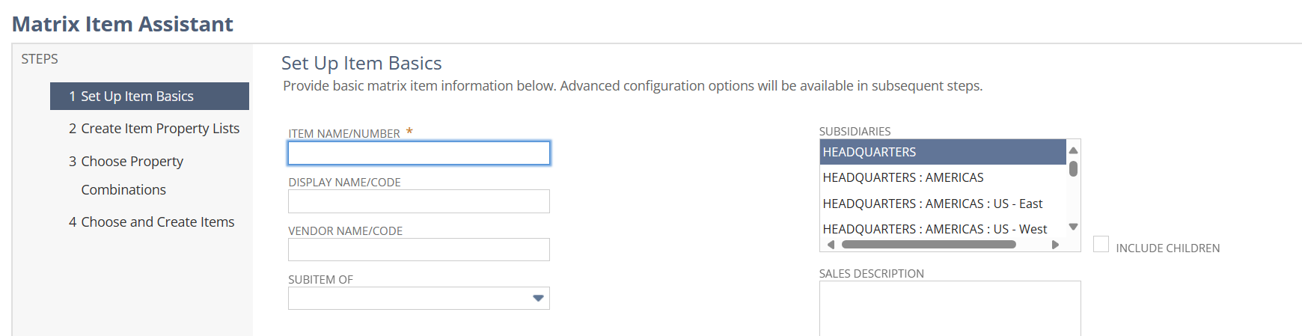1302x336 pixels.
Task: Select AMERICAS : US - West subsidiary
Action: 943,229
